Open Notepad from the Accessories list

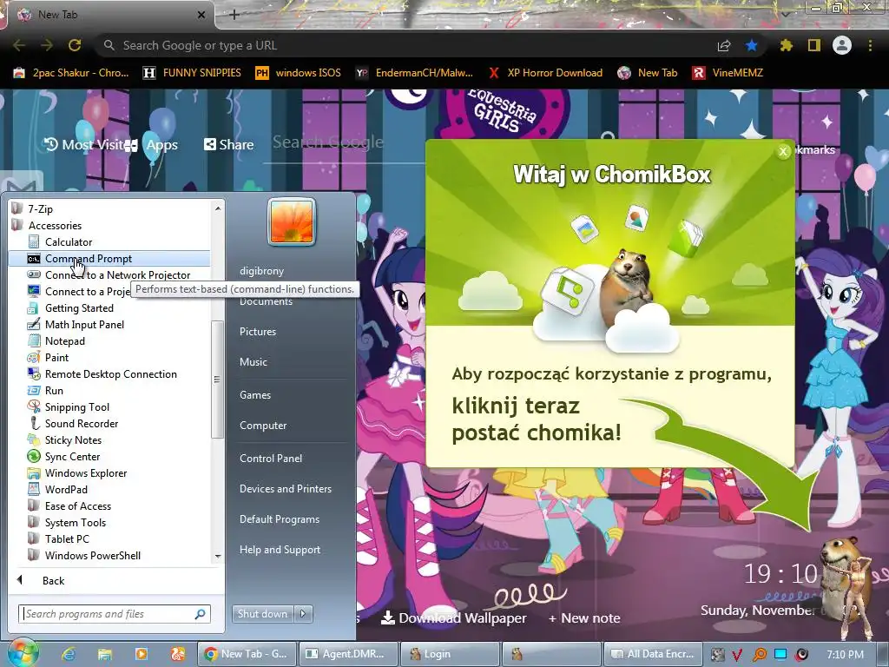64,340
